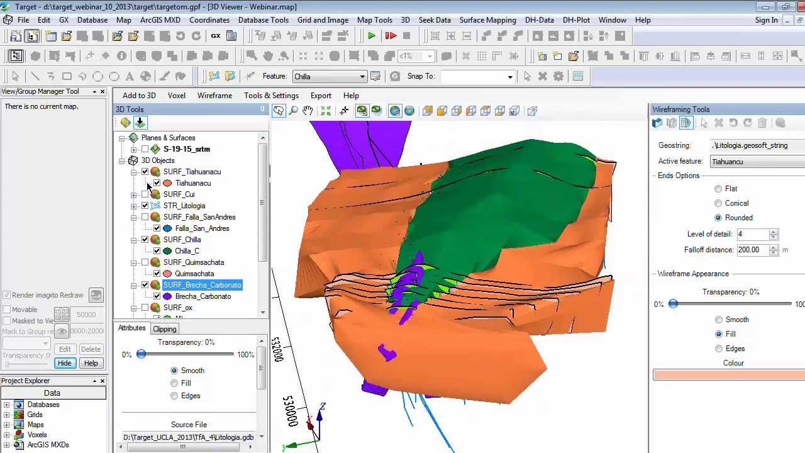The height and width of the screenshot is (453, 805).
Task: Click the second globe view icon
Action: pos(409,111)
